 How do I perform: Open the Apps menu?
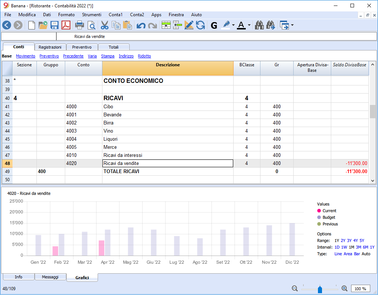coord(156,15)
